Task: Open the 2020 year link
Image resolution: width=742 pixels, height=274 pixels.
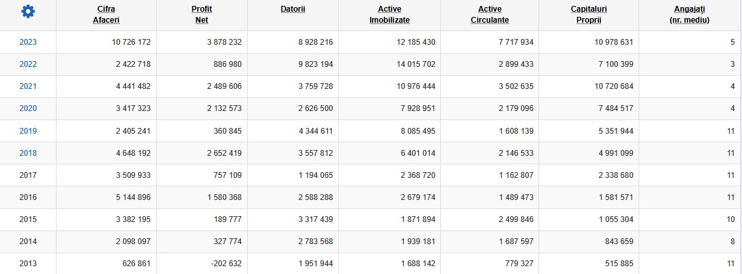Action: 28,108
